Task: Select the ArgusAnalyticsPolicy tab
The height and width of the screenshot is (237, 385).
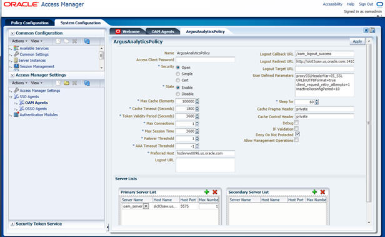Action: point(205,31)
